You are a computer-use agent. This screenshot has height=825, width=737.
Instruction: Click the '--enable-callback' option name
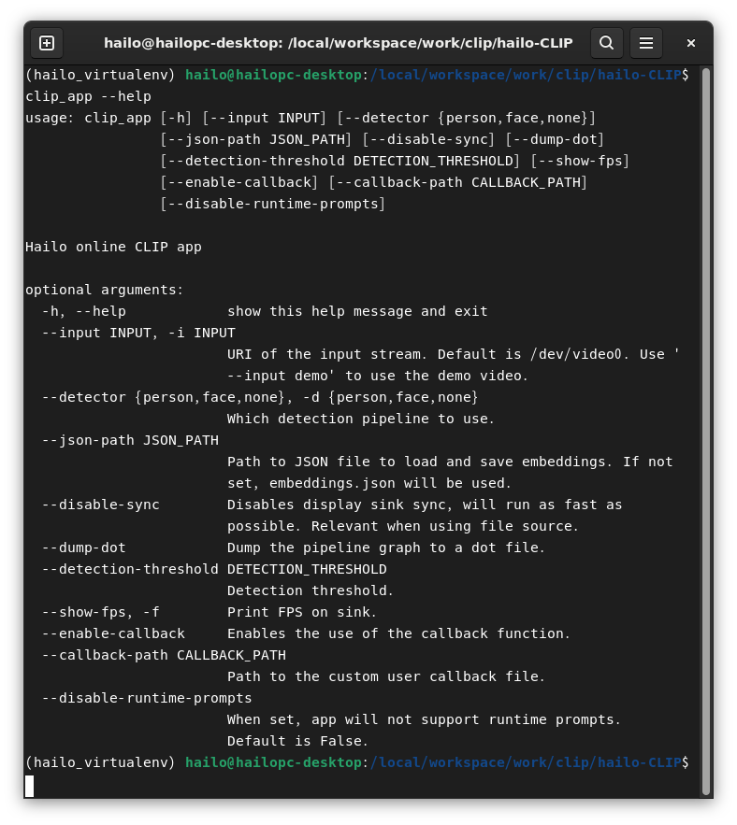point(113,633)
